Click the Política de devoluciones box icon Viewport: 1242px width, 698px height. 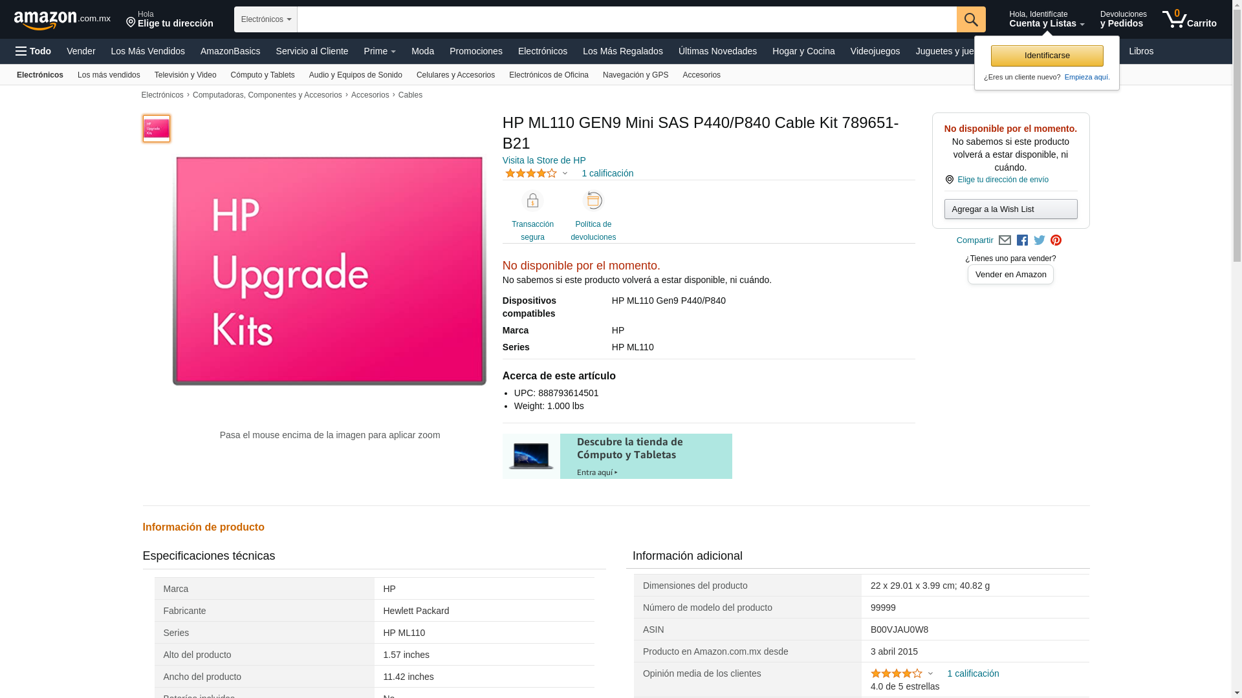tap(593, 201)
